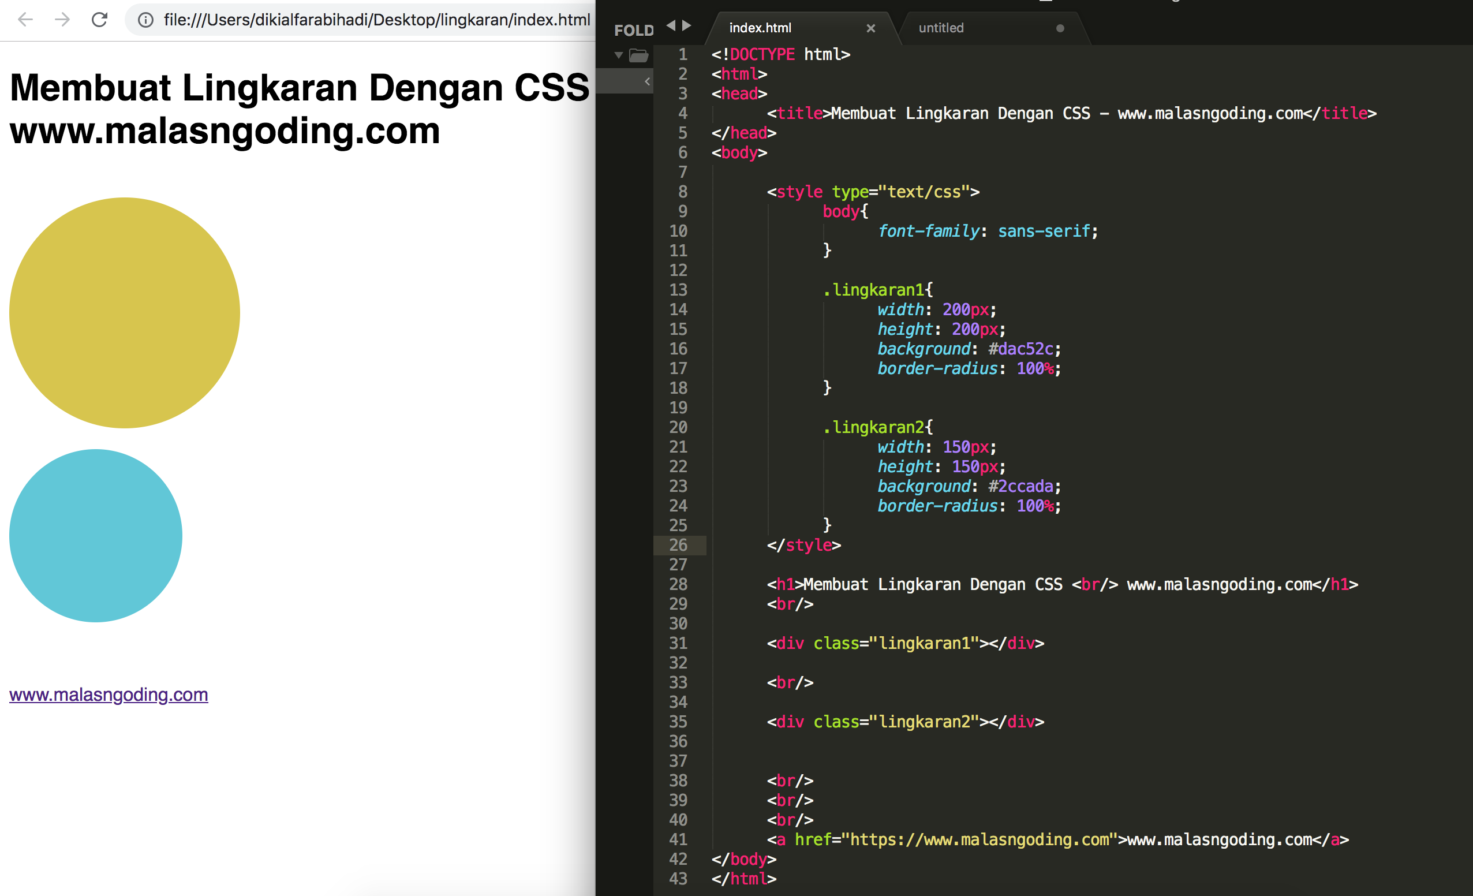The width and height of the screenshot is (1473, 896).
Task: Click the sidebar collapse chevron
Action: (x=647, y=81)
